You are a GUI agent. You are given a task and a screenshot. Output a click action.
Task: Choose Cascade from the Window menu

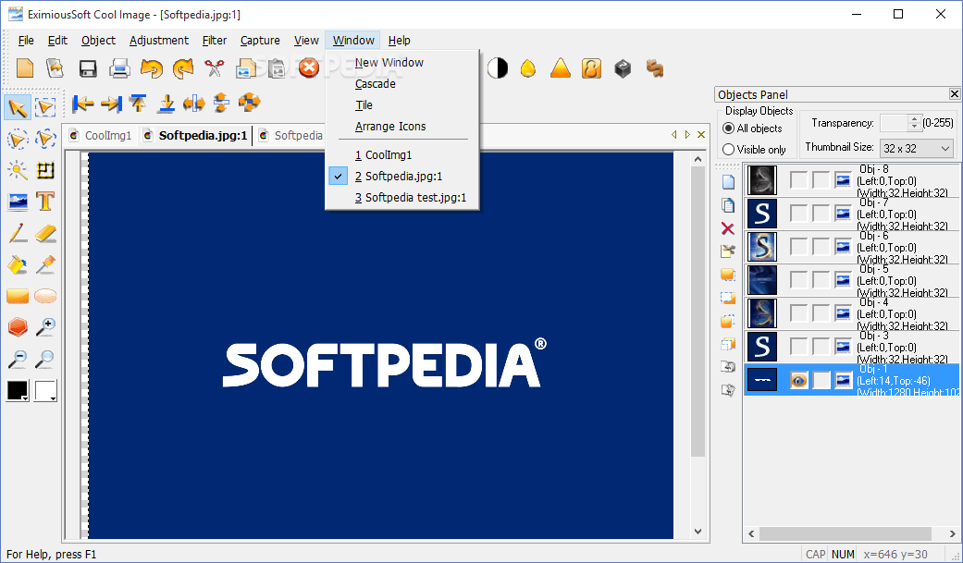[x=376, y=83]
